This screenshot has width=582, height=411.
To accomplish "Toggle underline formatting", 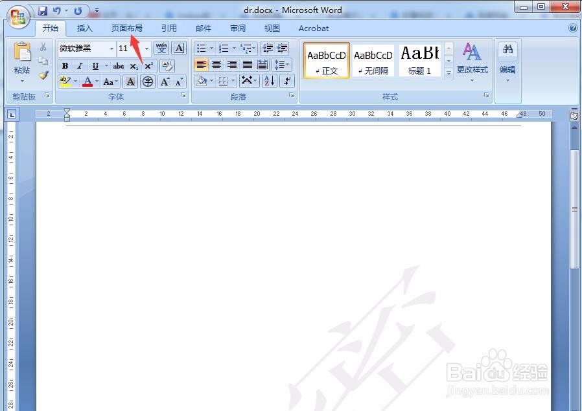I will click(x=95, y=66).
